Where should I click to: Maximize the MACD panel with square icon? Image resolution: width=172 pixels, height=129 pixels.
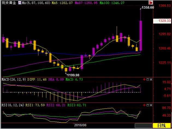tap(148, 79)
